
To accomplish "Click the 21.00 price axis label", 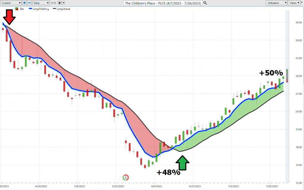I will (299, 129).
